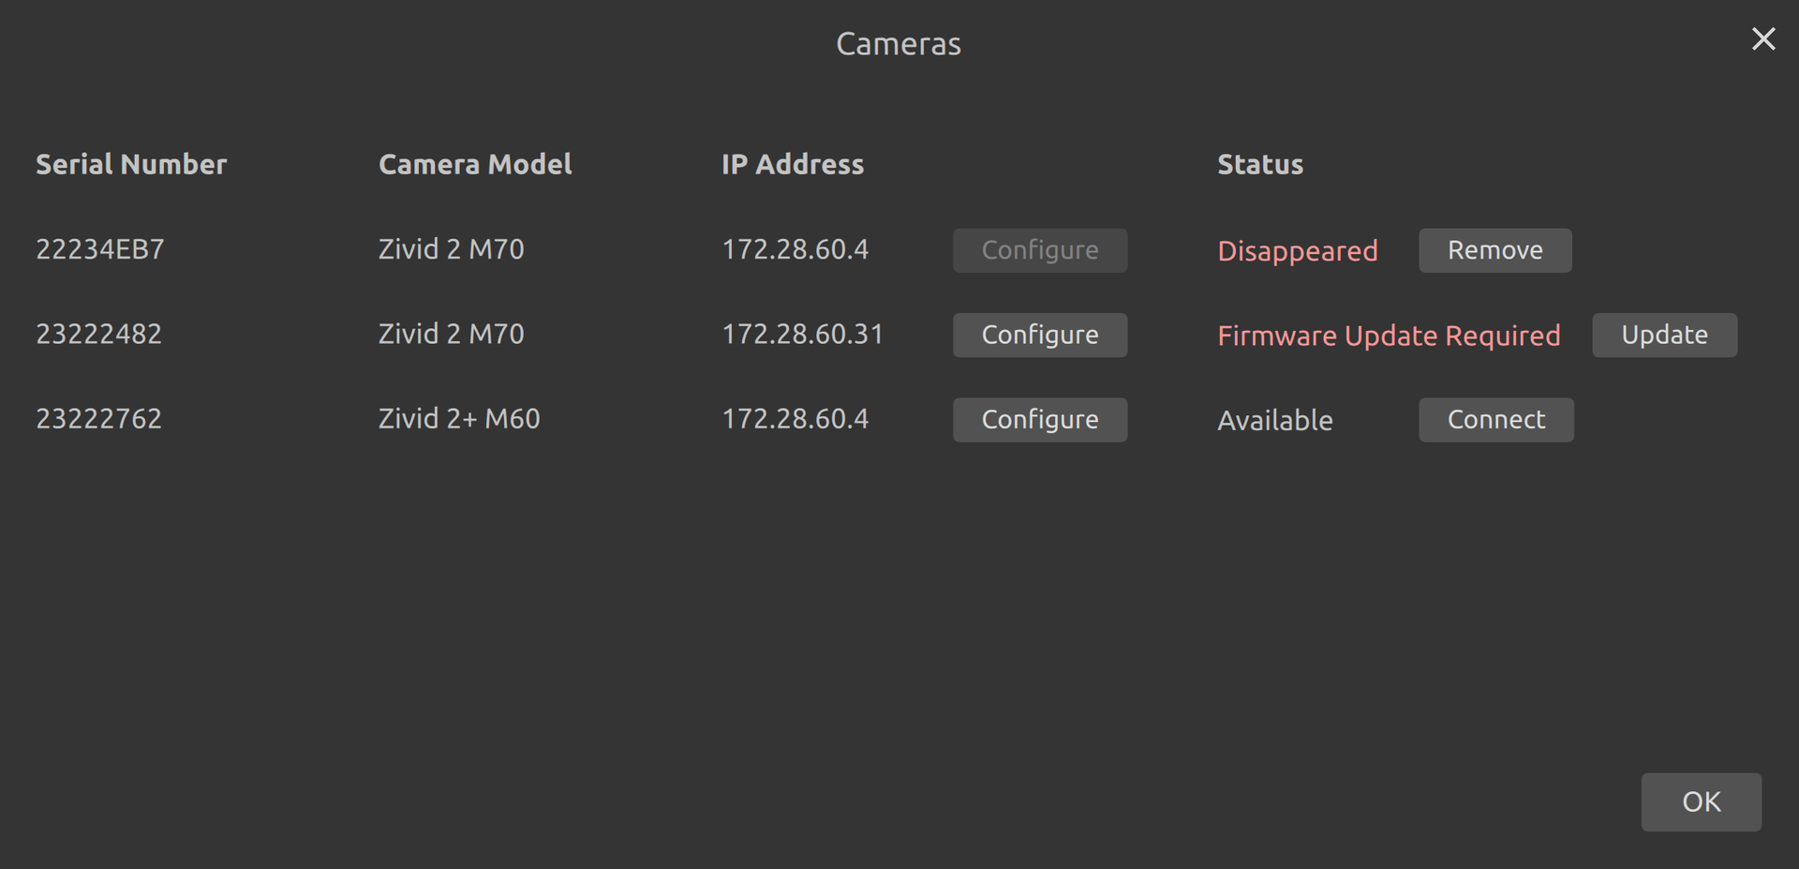Click serial number 23222762
1799x869 pixels.
click(x=98, y=418)
